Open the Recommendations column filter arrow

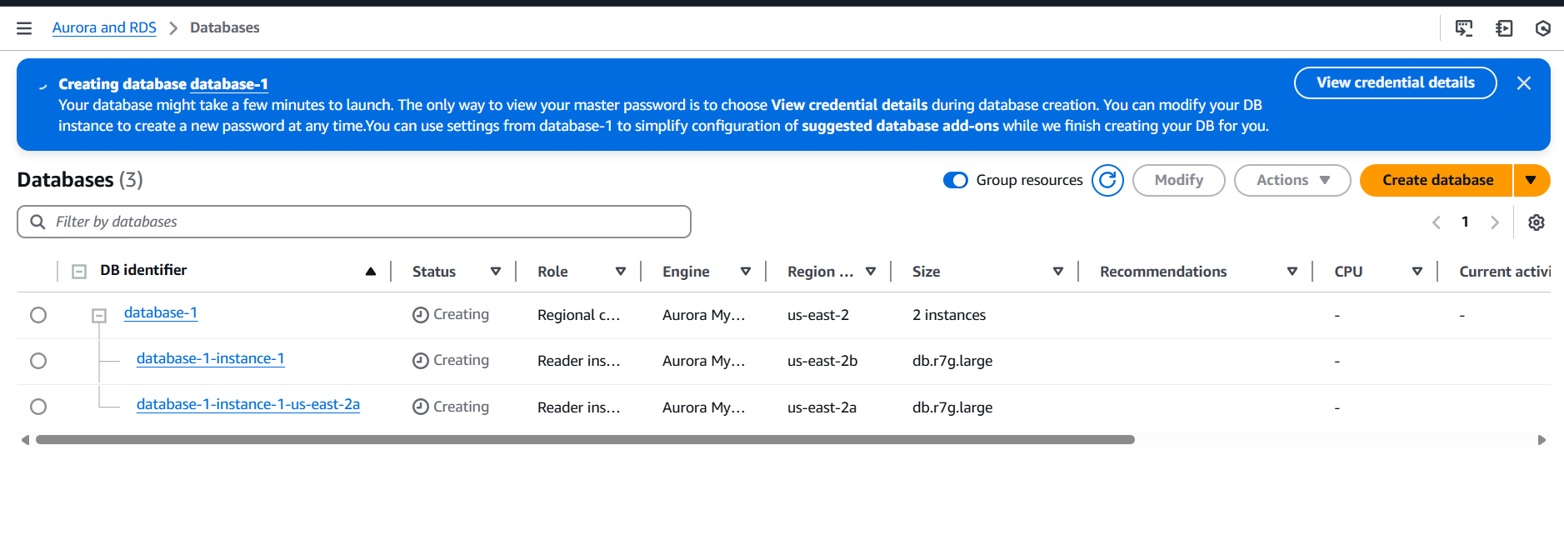(1292, 272)
